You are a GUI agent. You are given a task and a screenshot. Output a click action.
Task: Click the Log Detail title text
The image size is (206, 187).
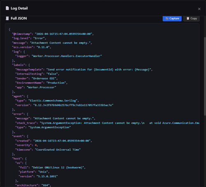tap(19, 8)
